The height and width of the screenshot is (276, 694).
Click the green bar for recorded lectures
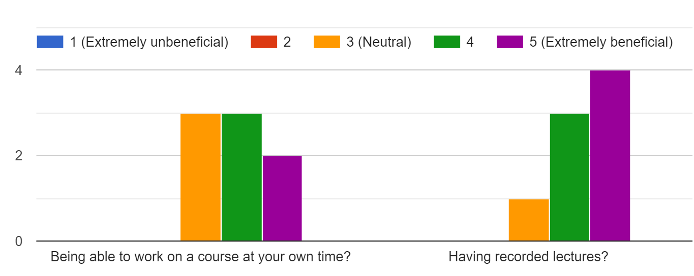coord(569,177)
